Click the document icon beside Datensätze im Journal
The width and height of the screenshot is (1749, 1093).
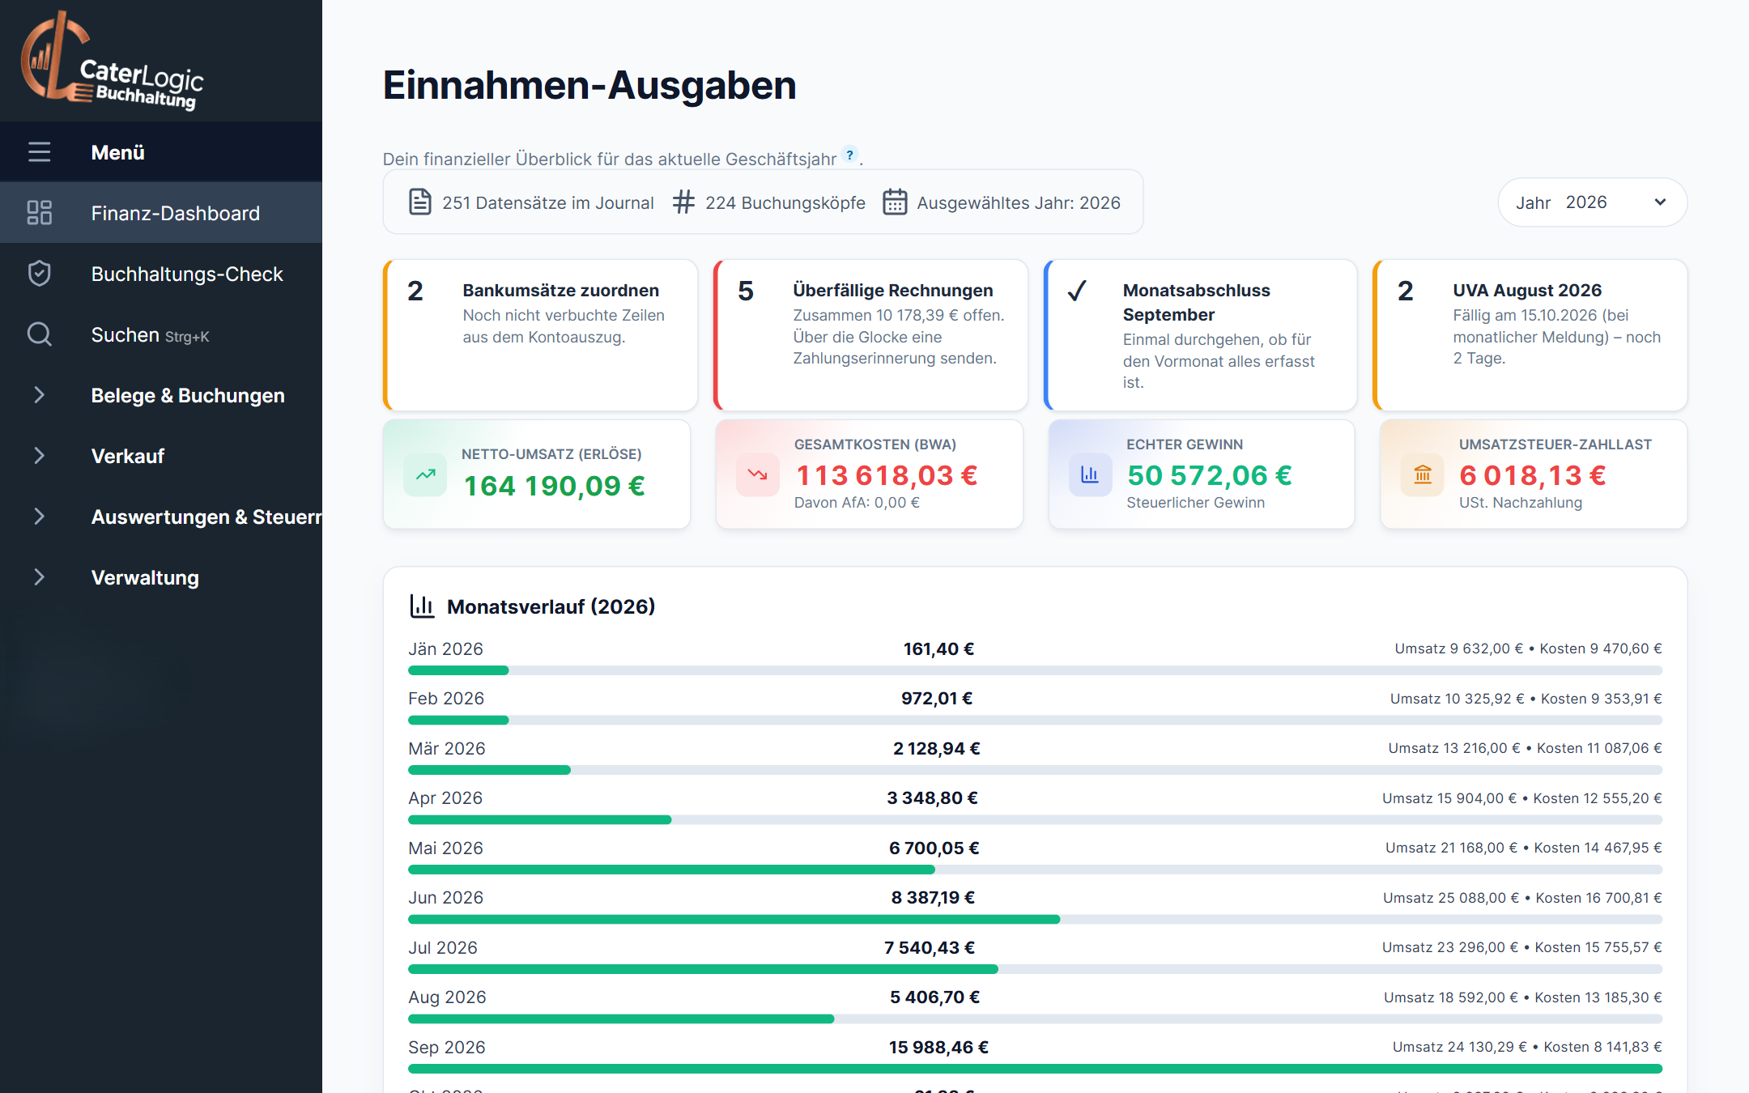419,202
